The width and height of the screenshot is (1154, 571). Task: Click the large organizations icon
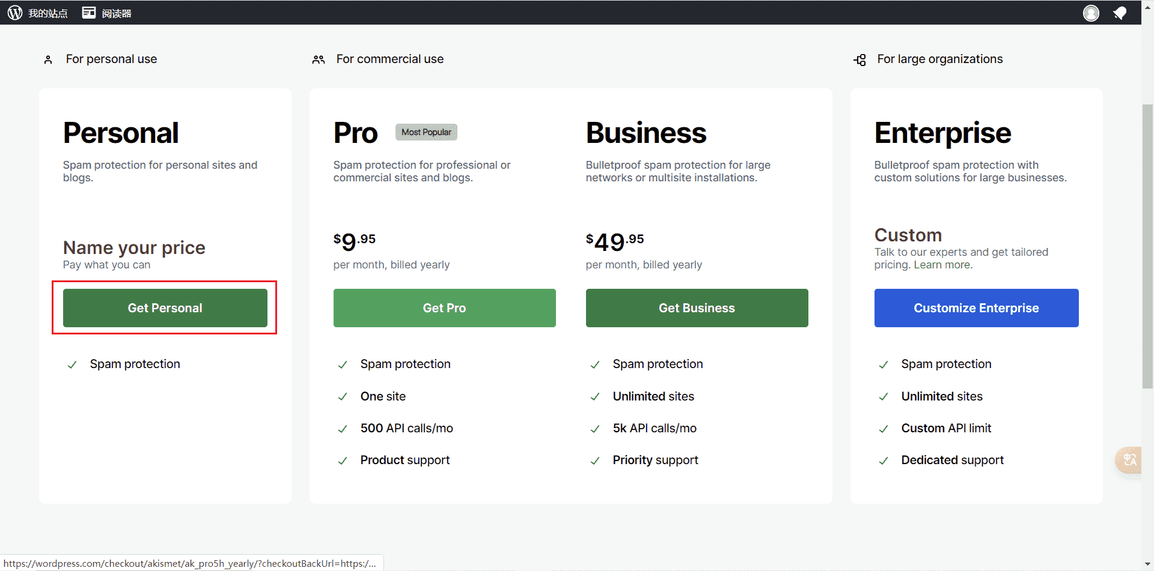[x=860, y=59]
